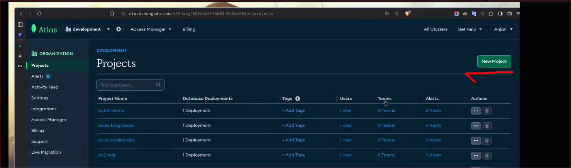
Task: Open Alerts in the sidebar
Action: coord(37,76)
